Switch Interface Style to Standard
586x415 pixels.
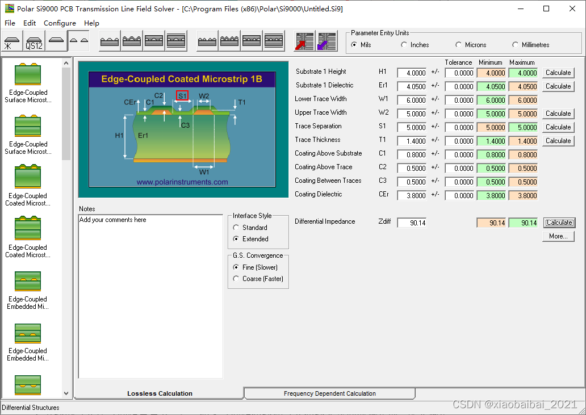coord(250,228)
